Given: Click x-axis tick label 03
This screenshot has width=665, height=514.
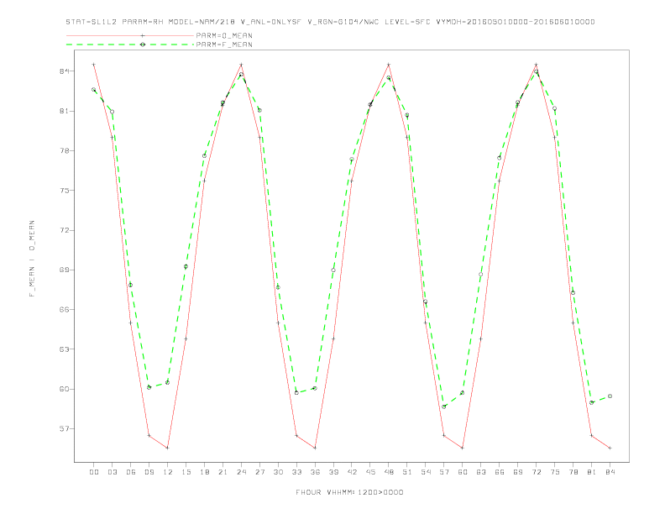Looking at the screenshot, I should tap(112, 472).
